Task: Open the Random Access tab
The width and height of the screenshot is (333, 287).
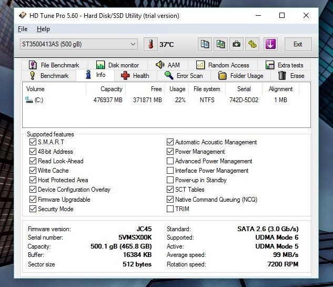Action: tap(223, 65)
